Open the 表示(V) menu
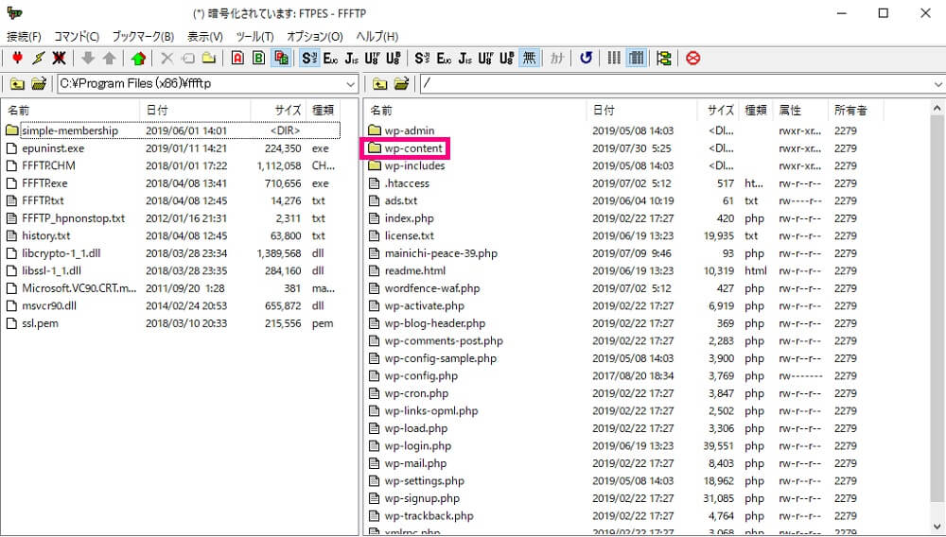 (205, 37)
